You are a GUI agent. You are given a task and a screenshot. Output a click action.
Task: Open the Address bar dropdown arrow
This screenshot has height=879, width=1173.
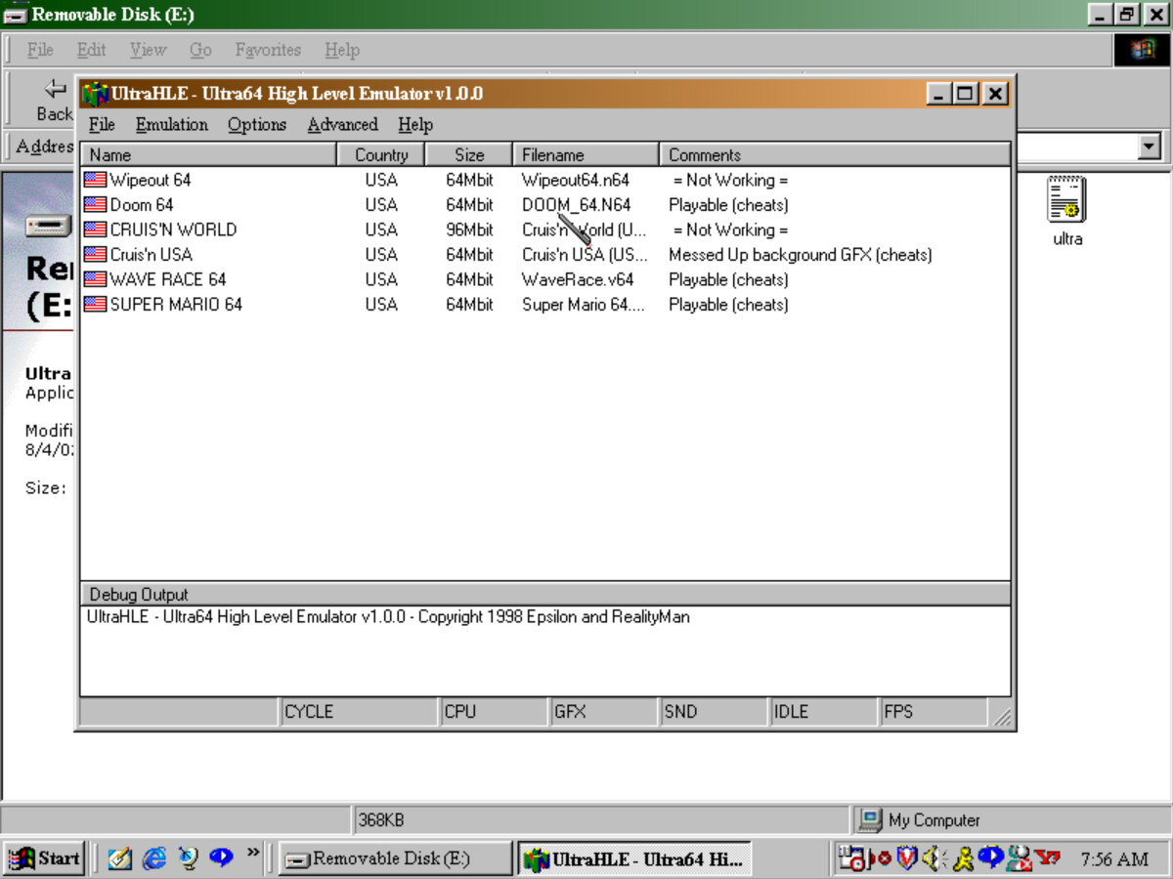1149,146
